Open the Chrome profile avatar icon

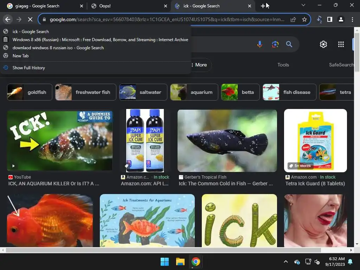(x=341, y=20)
